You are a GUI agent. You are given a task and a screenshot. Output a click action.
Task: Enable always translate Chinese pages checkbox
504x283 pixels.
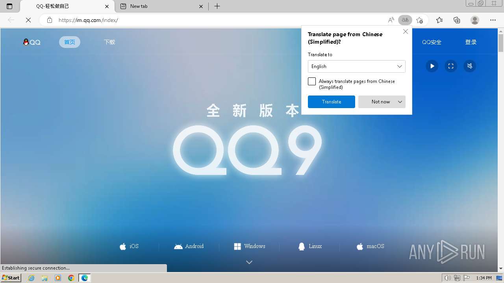click(312, 81)
